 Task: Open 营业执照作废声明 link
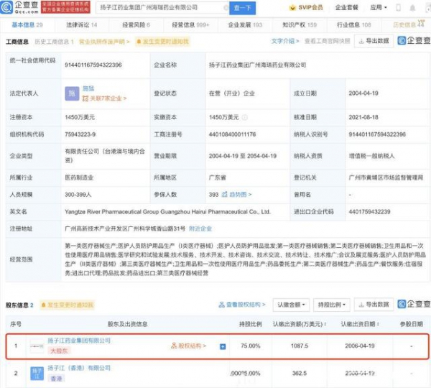(x=104, y=42)
